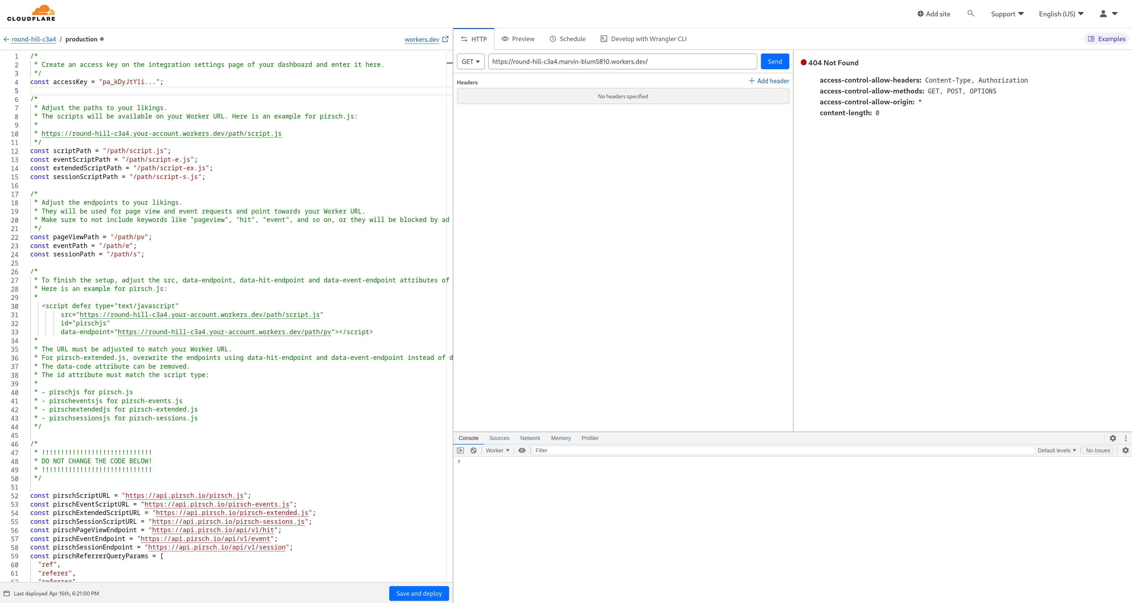Open DevTools three-dot more options
Viewport: 1132px width, 603px height.
(x=1125, y=438)
